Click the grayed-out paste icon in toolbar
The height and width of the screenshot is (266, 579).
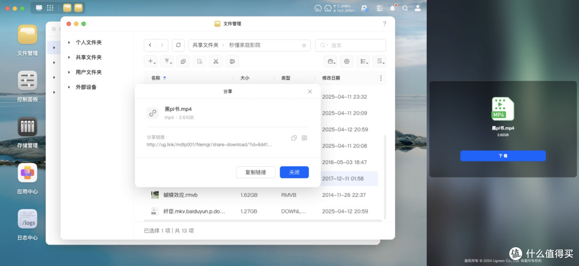[199, 61]
